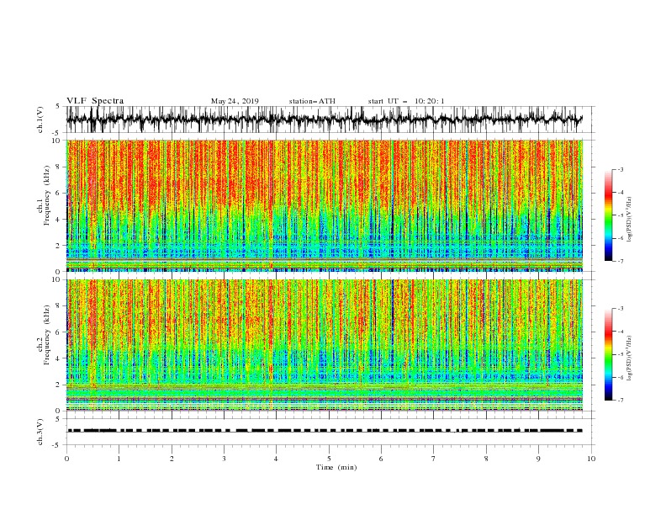The image size is (666, 515).
Task: Click the "9" tick on the Time axis
Action: [x=538, y=459]
